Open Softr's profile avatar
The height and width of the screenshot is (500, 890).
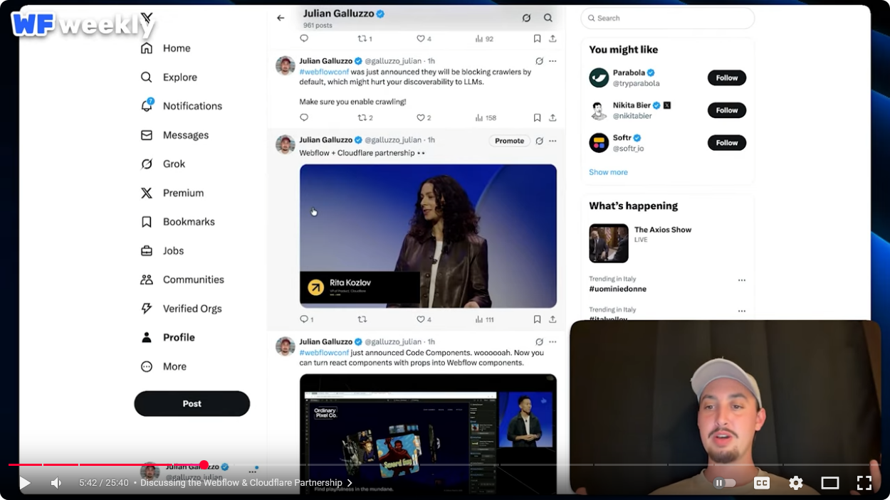tap(599, 142)
